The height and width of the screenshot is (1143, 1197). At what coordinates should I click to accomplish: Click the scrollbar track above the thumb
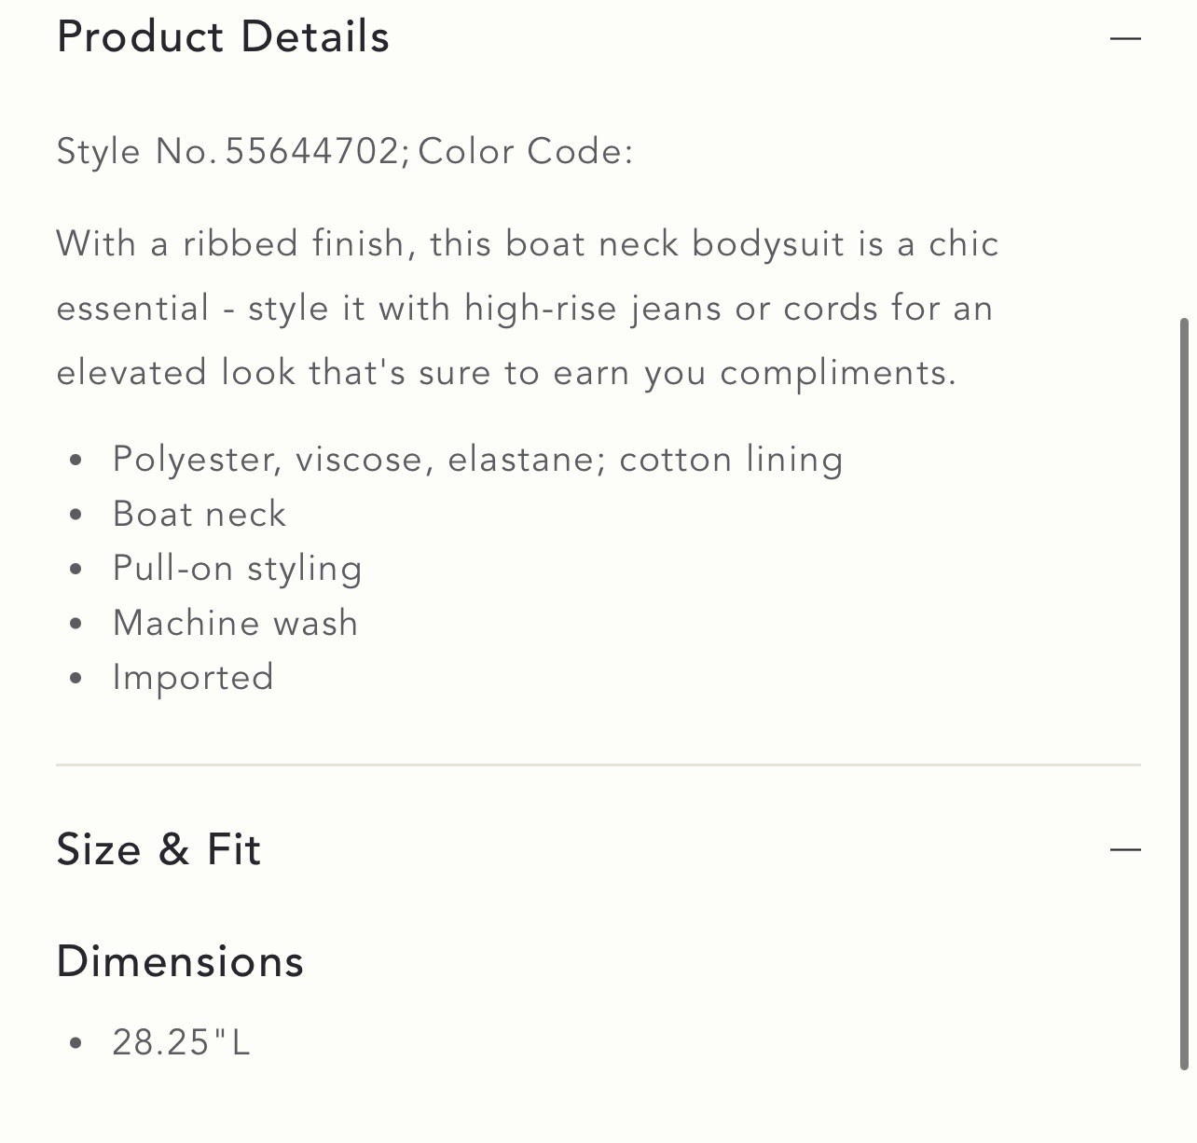[1184, 158]
